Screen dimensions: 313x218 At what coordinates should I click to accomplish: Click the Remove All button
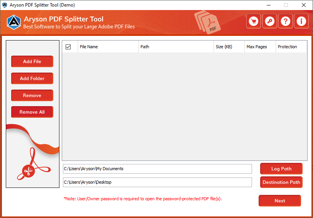tap(32, 112)
